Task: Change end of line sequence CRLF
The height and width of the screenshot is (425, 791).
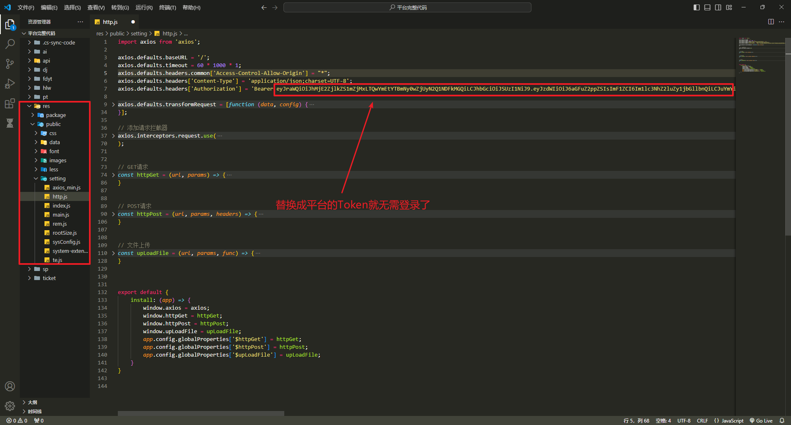Action: pos(702,420)
